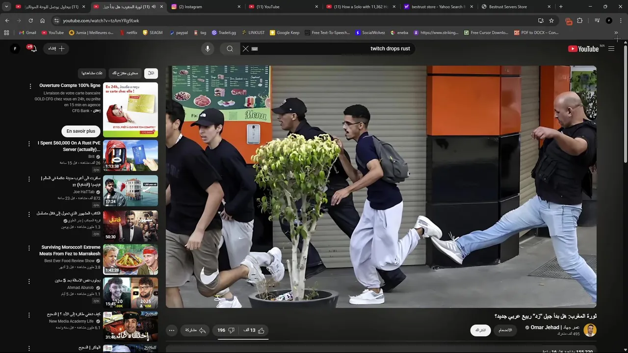Image resolution: width=628 pixels, height=353 pixels.
Task: Select the 'Related for you' filter chip
Action: coord(125,73)
